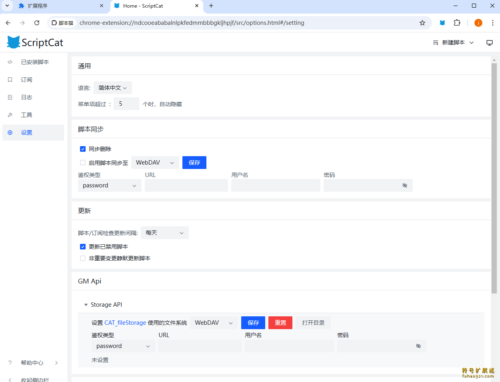Click the red 重置 button
Screen dimensions: 500x382
pos(280,323)
